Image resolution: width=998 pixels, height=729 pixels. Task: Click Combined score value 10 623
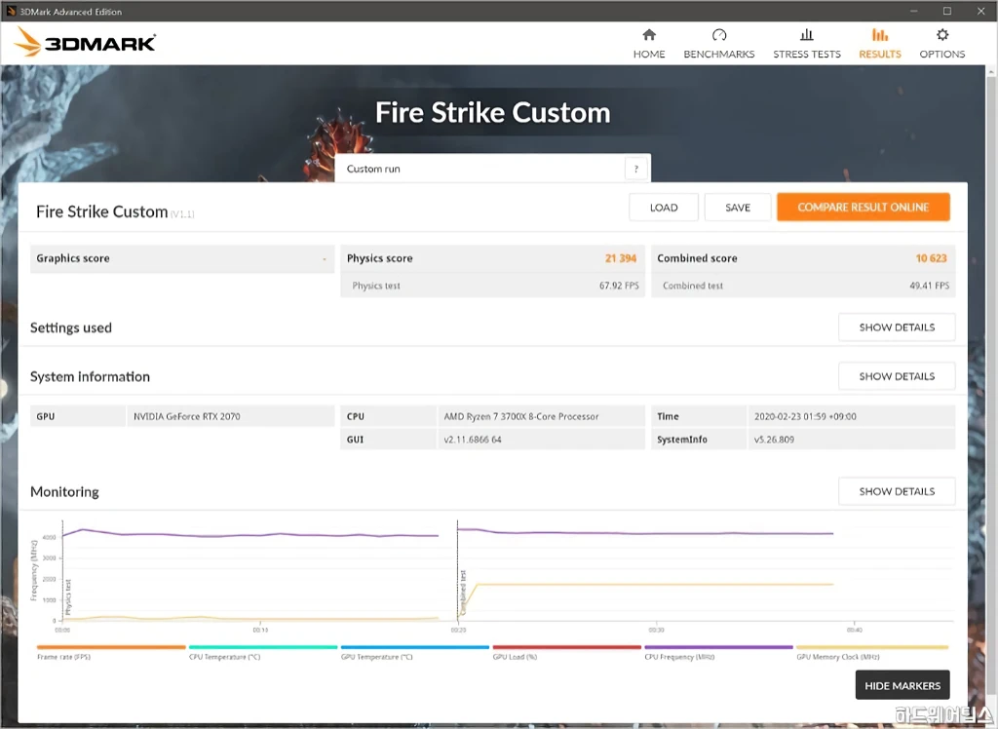tap(931, 258)
